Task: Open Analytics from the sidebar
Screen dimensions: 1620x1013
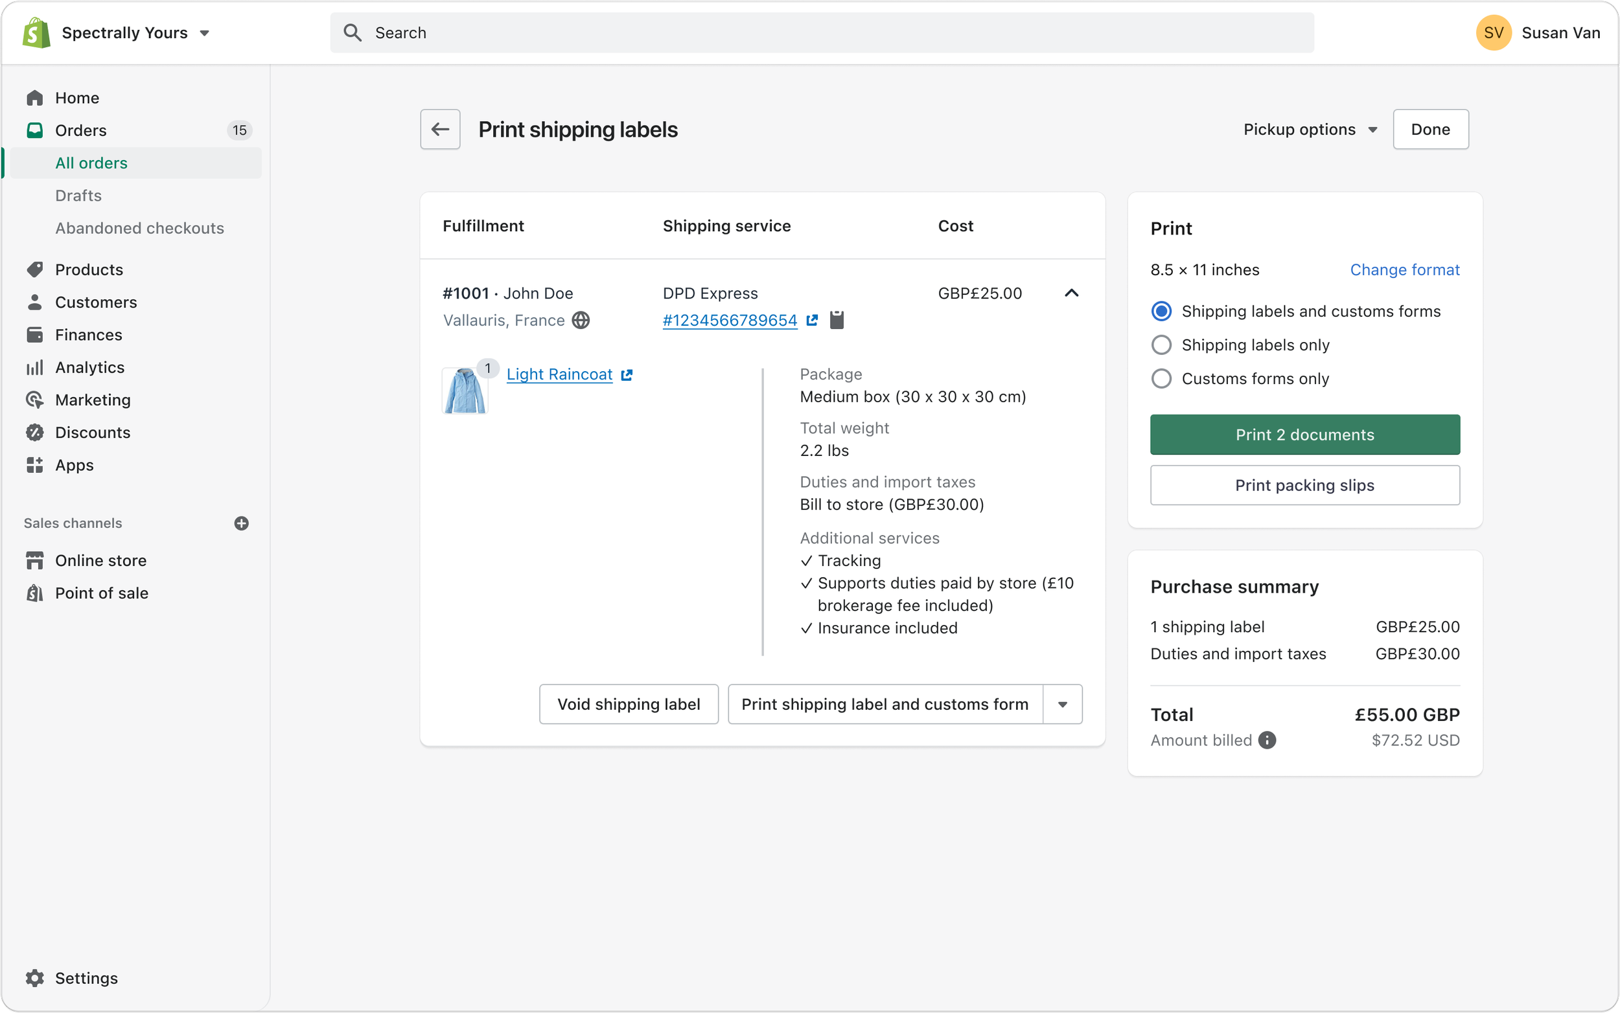Action: pos(89,367)
